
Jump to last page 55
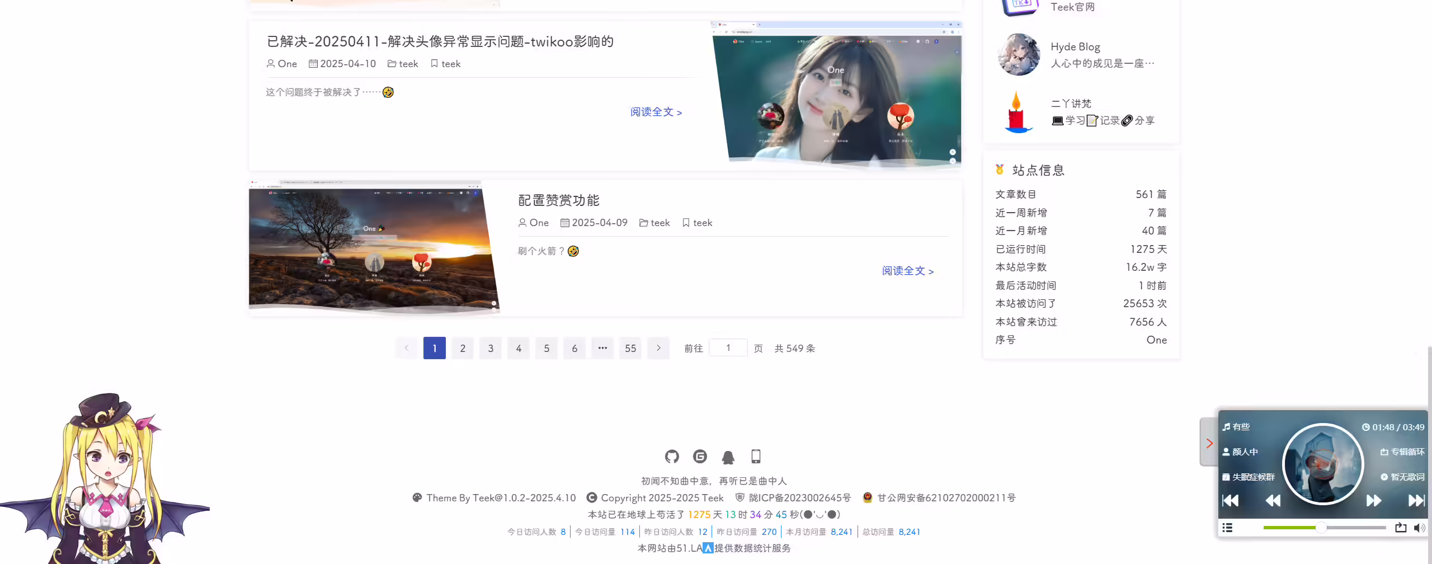click(630, 348)
